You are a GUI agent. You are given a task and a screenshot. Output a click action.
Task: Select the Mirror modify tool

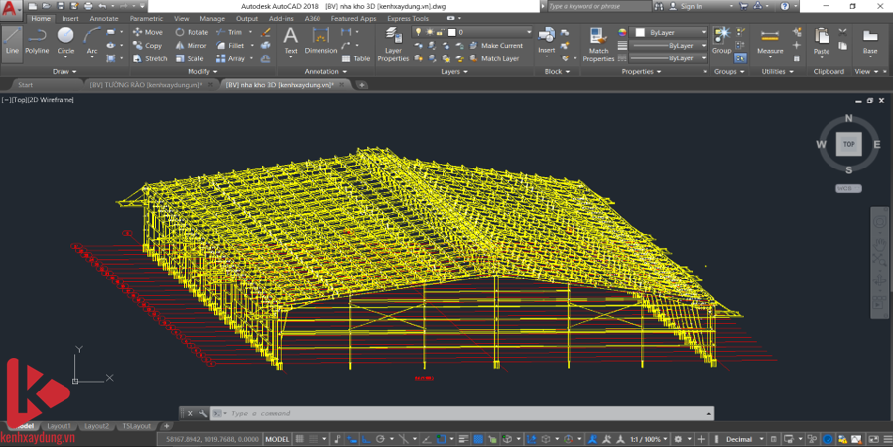coord(191,45)
